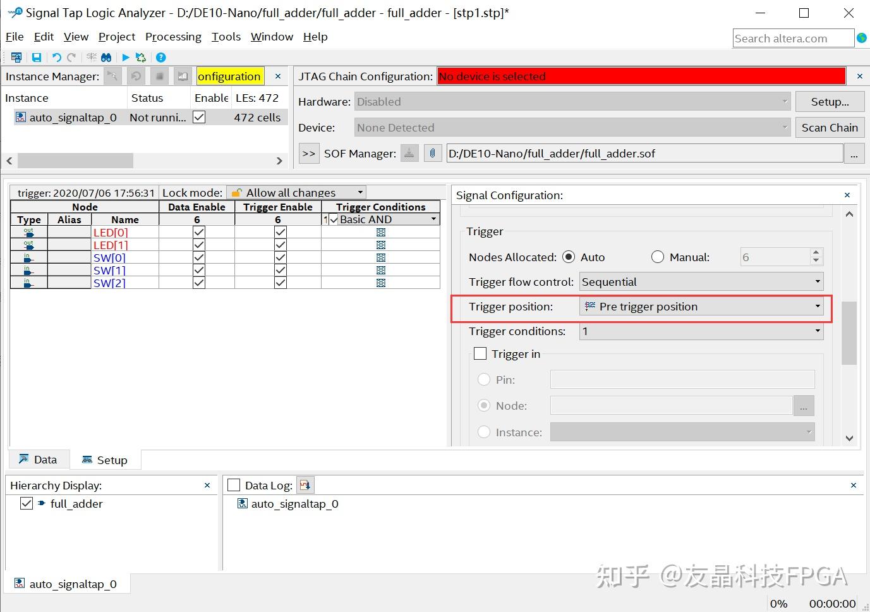
Task: Open the Trigger position dropdown
Action: 817,306
